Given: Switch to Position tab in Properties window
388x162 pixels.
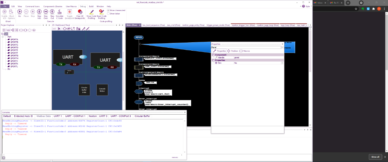Looking at the screenshot, I should click(232, 51).
